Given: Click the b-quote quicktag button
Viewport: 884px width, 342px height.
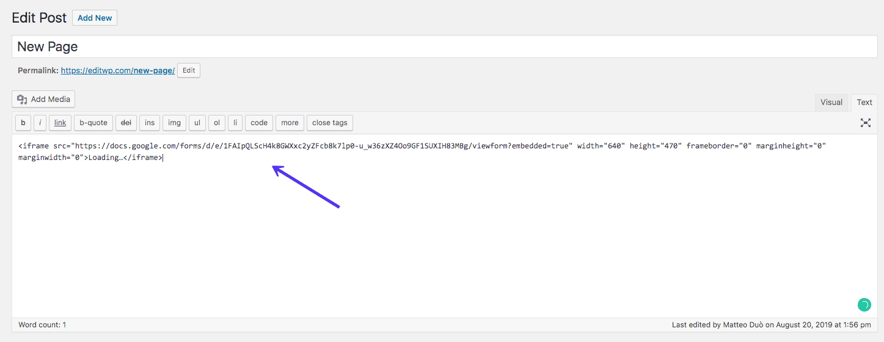Looking at the screenshot, I should click(x=93, y=123).
